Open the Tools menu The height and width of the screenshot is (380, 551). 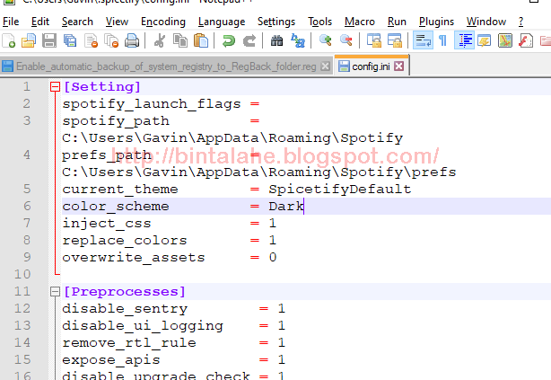click(x=319, y=22)
